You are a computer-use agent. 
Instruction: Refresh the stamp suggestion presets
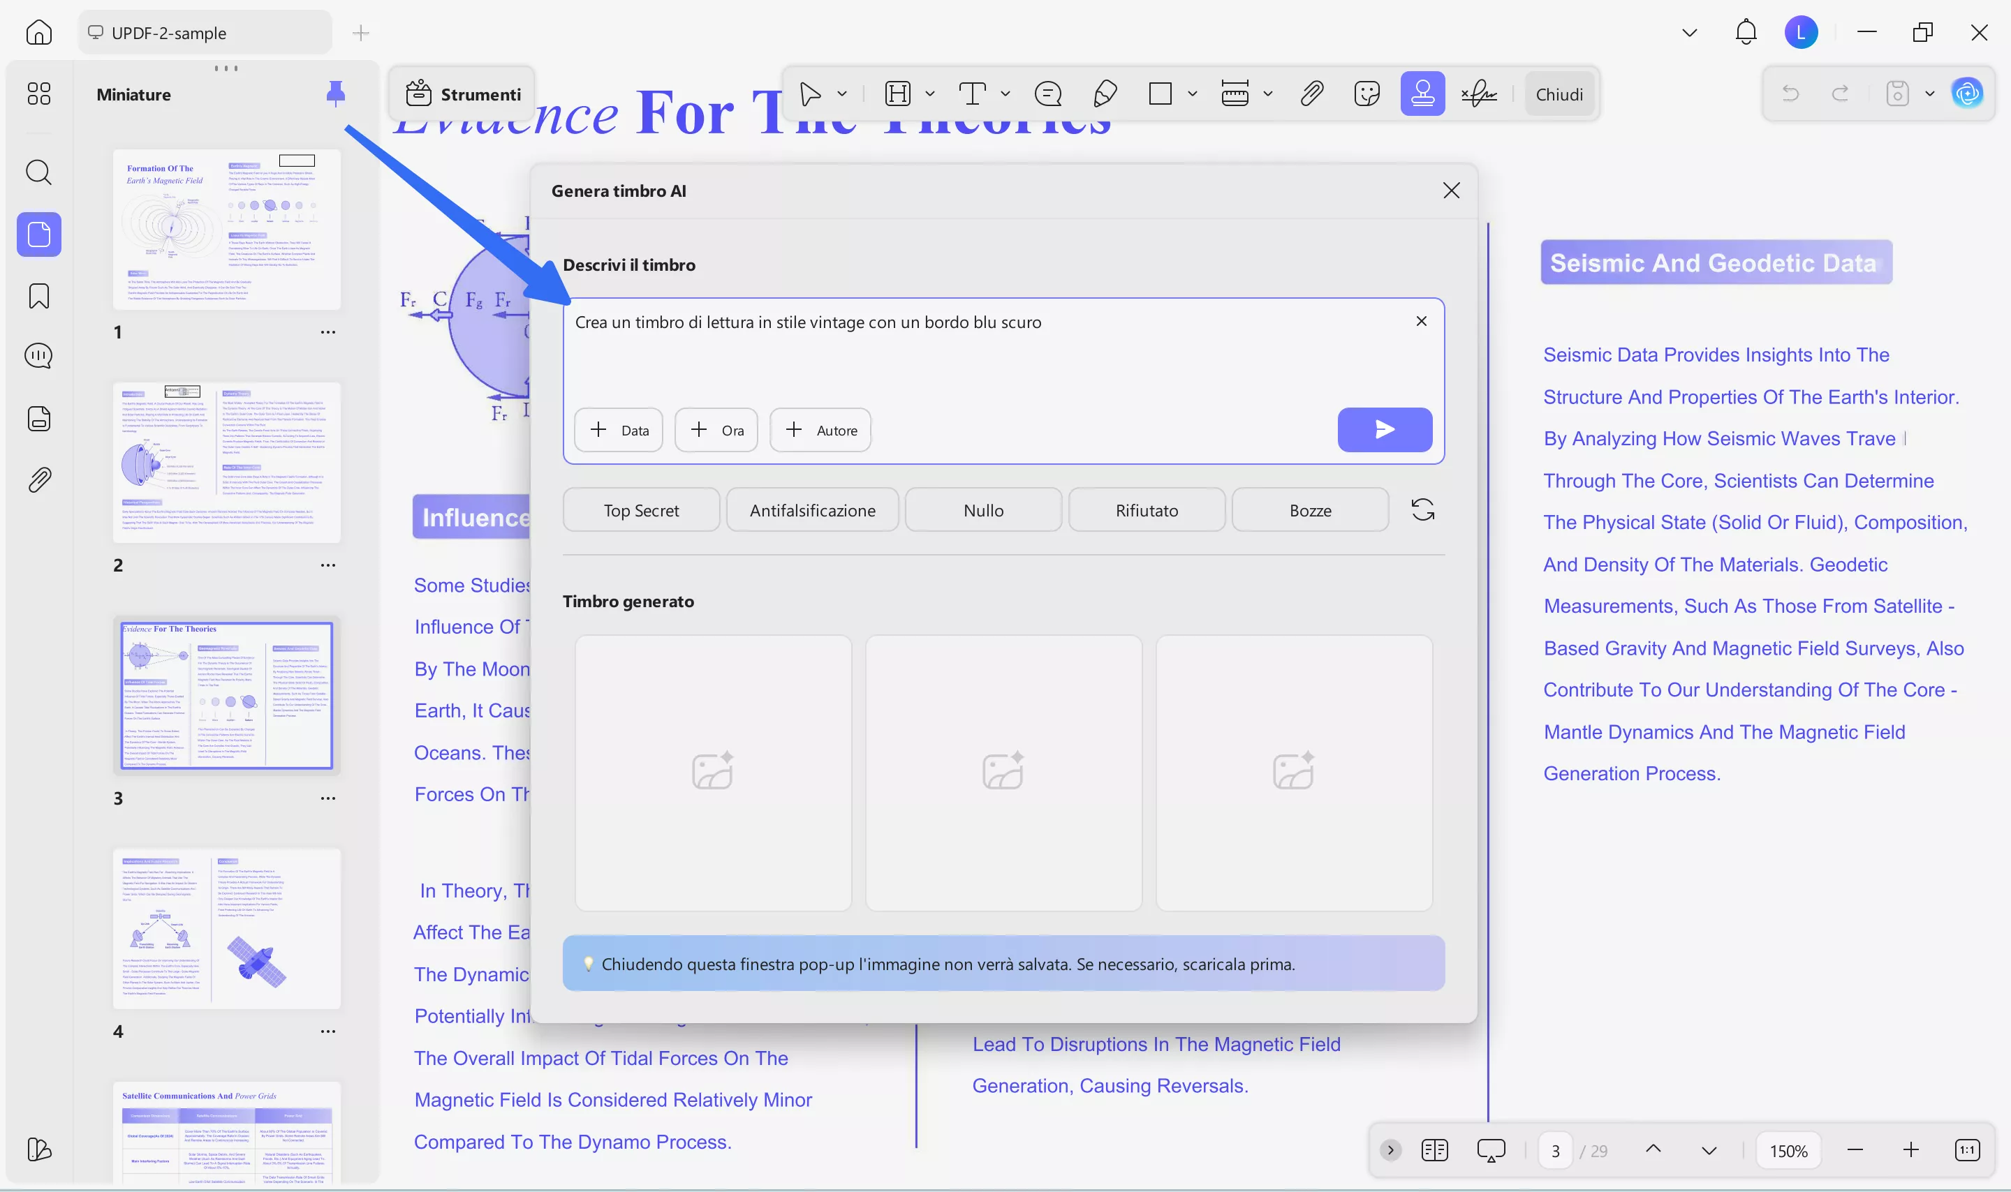[1422, 510]
